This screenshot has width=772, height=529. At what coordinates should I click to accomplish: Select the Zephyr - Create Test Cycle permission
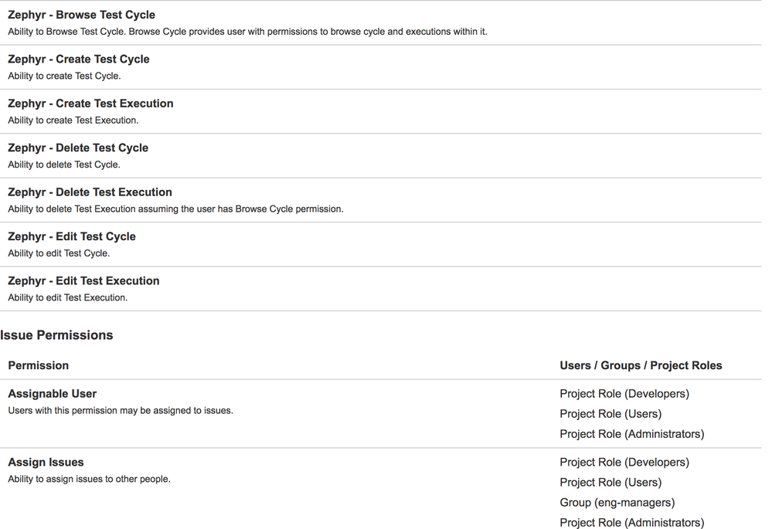point(79,59)
